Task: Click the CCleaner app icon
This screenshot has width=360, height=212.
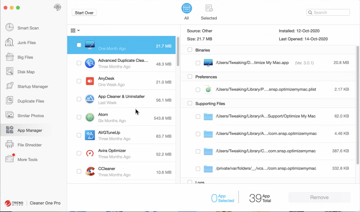Action: pos(90,171)
